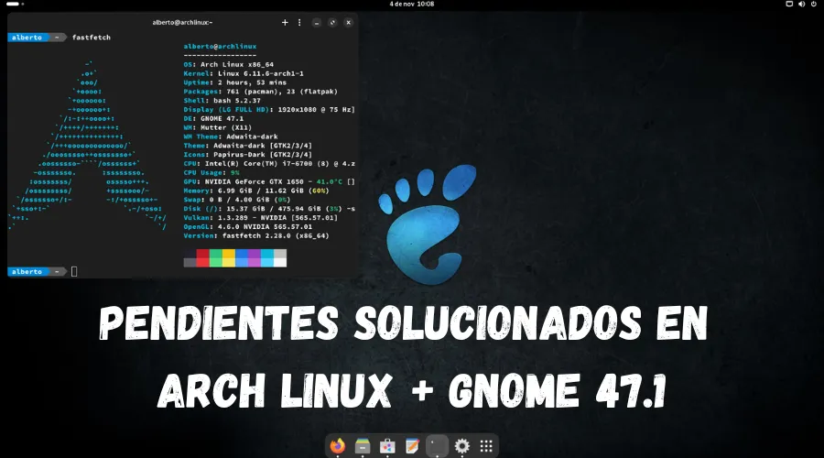Click the "Version: fastfetch 2.28.0" line

tap(256, 235)
